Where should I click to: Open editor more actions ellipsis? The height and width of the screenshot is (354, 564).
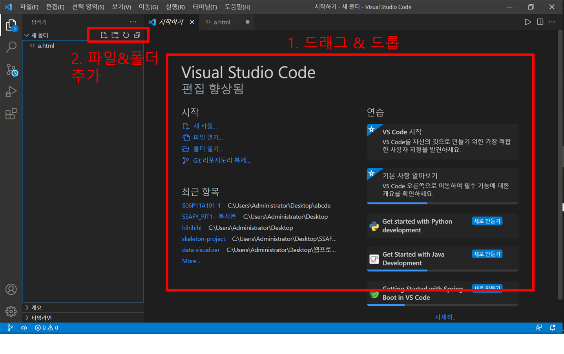click(552, 22)
